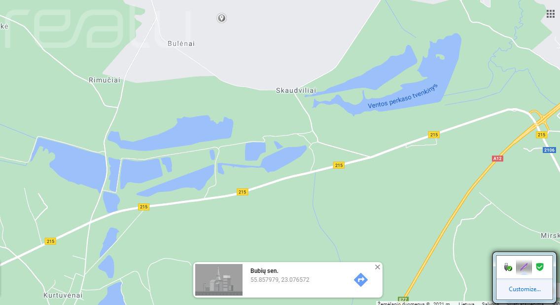Open the Google apps grid menu
This screenshot has height=305, width=560.
(x=550, y=14)
